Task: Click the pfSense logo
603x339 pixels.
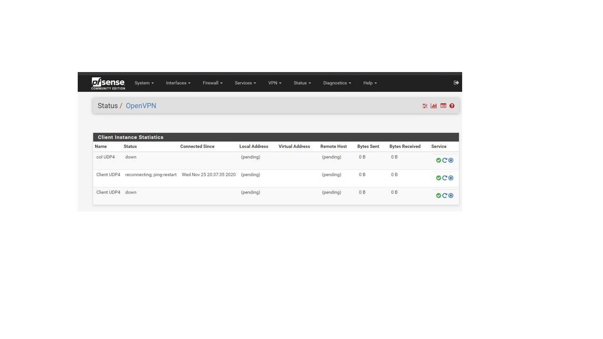Action: 108,83
